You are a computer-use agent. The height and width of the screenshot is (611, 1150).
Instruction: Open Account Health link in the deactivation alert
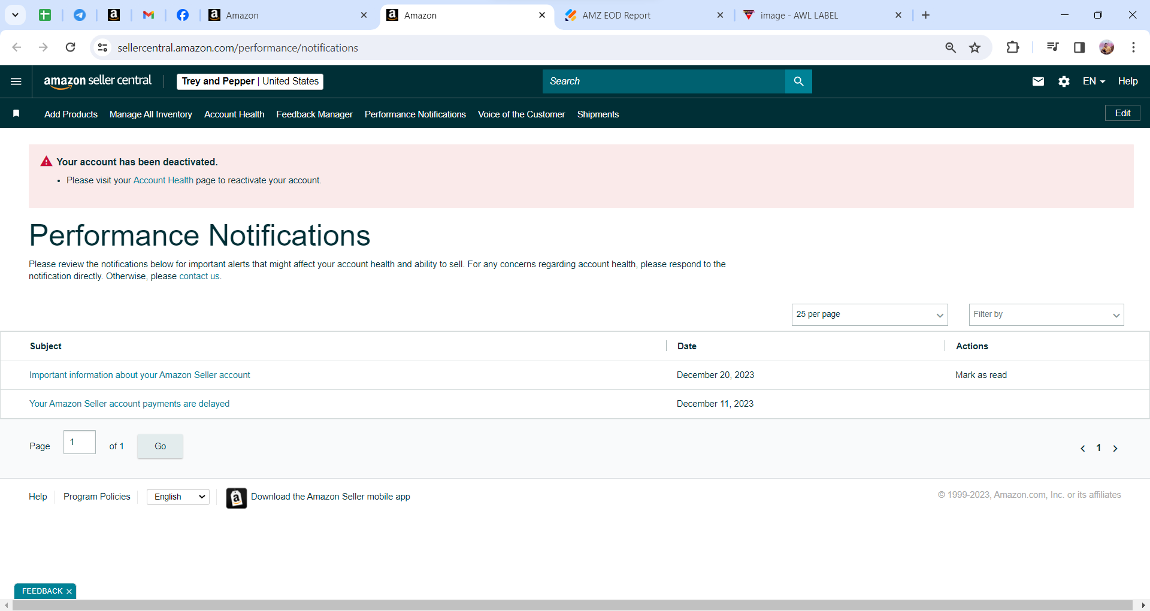click(164, 180)
